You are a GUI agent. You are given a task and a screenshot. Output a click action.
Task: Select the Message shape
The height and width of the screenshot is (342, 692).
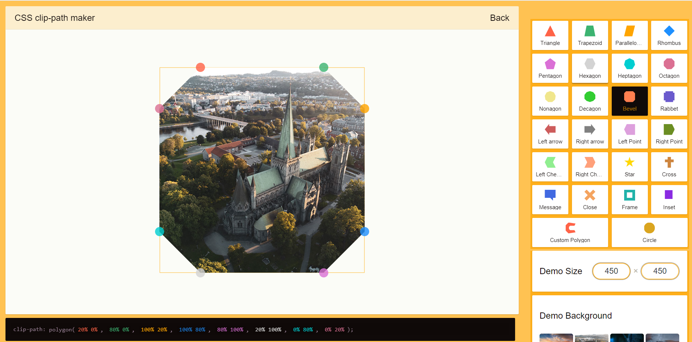click(550, 200)
